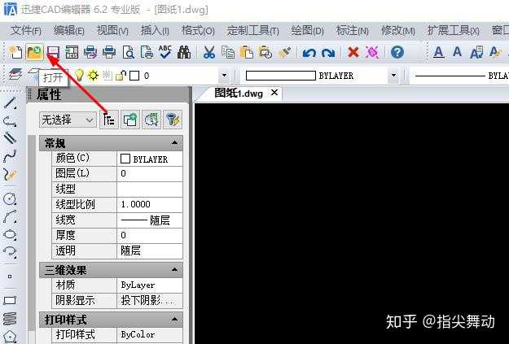Click the select objects icon with plus
This screenshot has height=344, width=509.
coord(130,120)
